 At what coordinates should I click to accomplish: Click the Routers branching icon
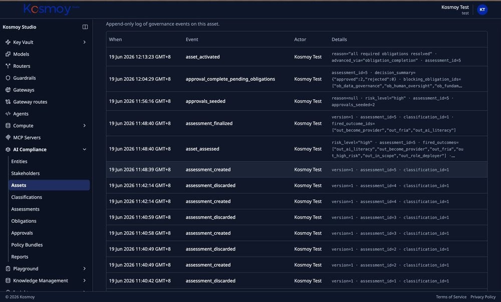click(x=8, y=66)
